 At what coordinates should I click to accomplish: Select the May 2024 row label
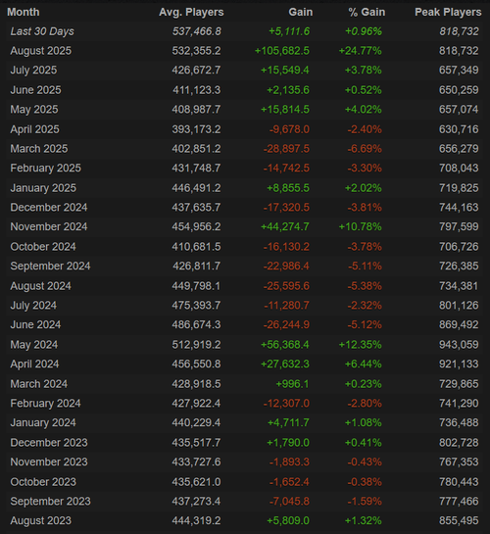(34, 345)
